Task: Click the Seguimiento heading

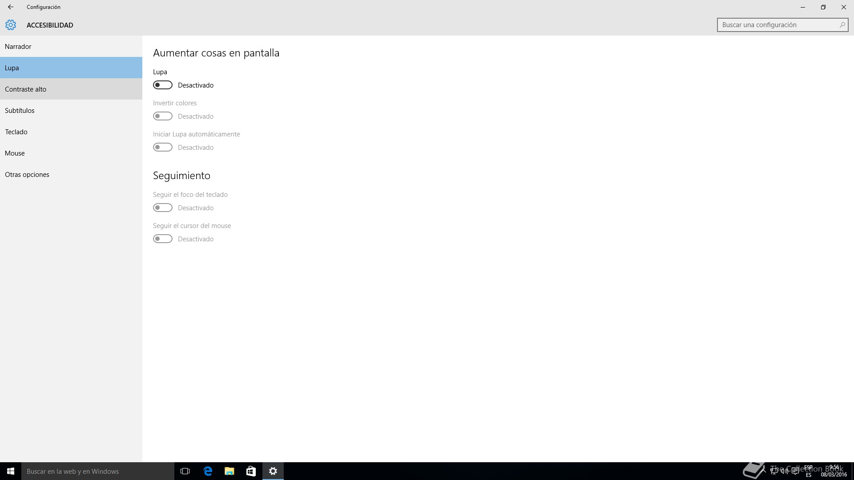Action: coord(181,176)
